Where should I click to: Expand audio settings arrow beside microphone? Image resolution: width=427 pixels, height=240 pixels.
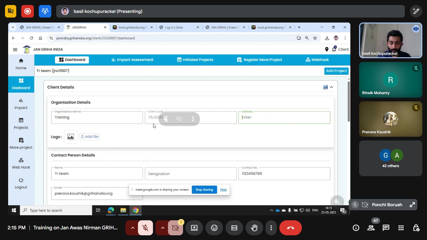(x=133, y=228)
